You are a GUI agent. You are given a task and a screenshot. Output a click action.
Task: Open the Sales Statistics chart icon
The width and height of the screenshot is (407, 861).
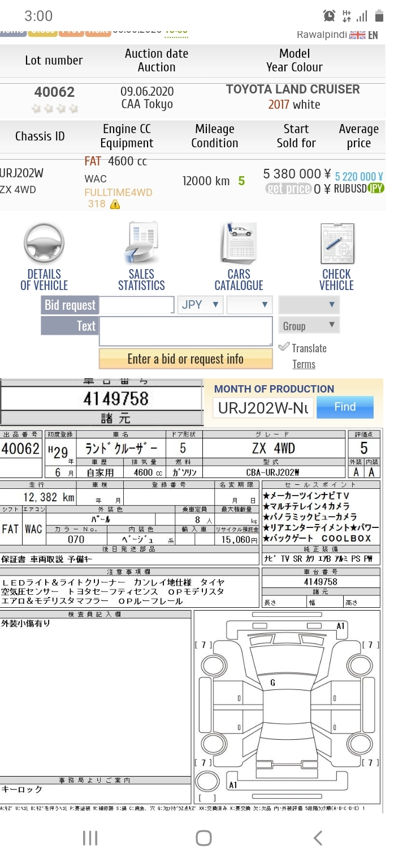[141, 244]
